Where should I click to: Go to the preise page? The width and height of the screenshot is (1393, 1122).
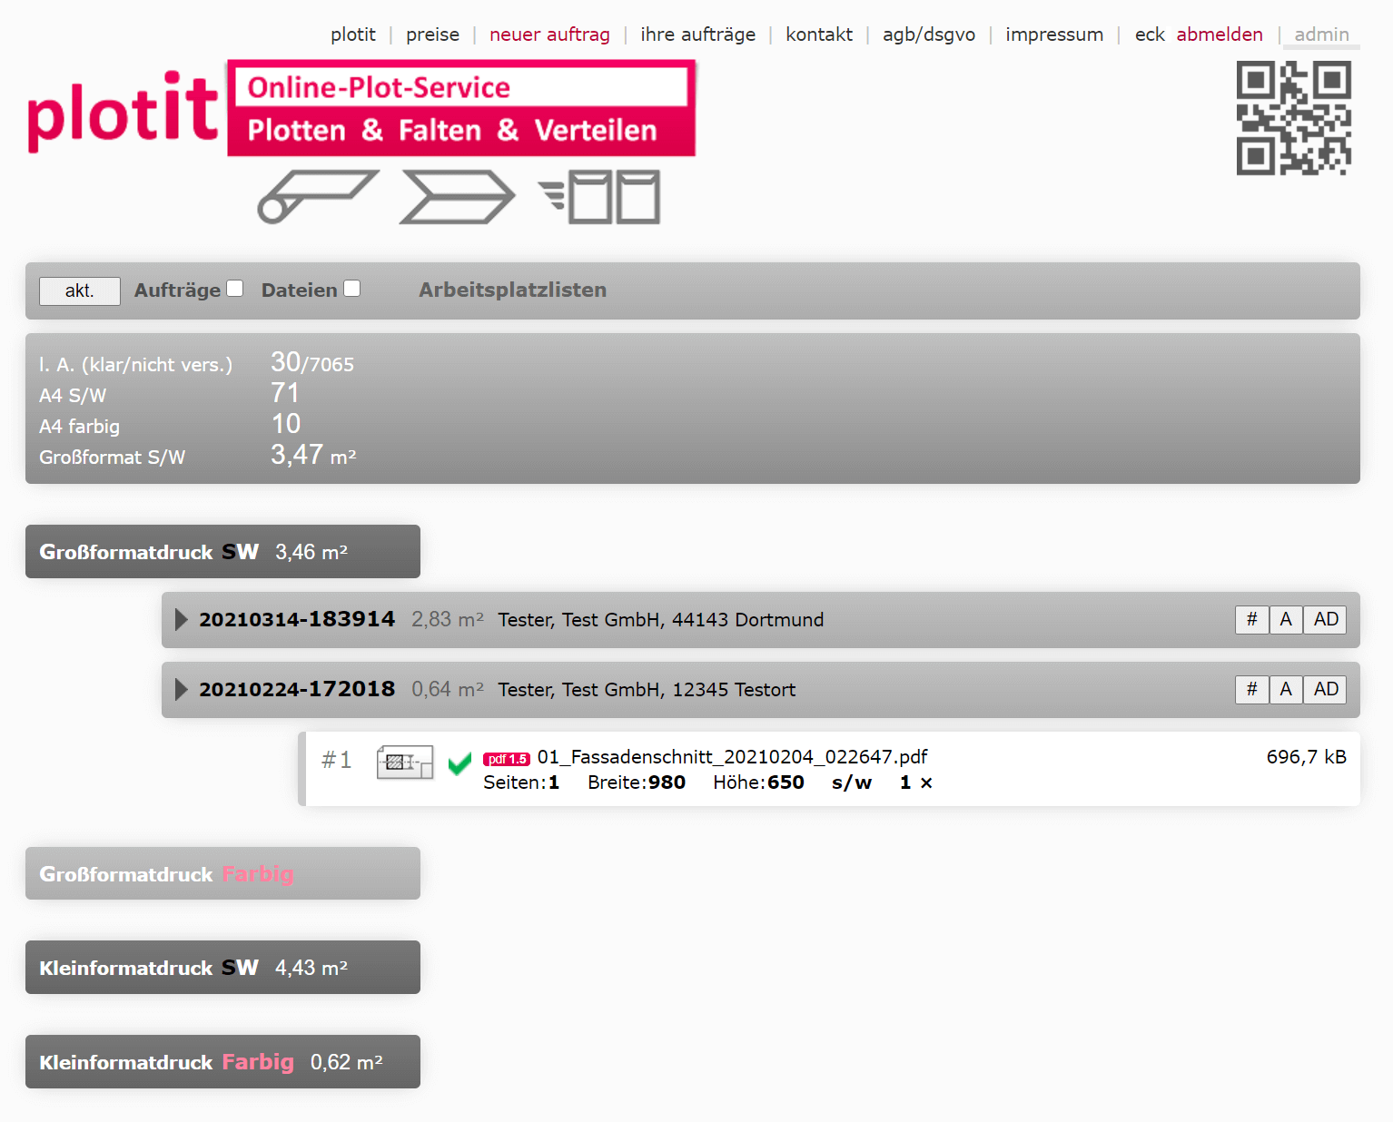pyautogui.click(x=432, y=34)
